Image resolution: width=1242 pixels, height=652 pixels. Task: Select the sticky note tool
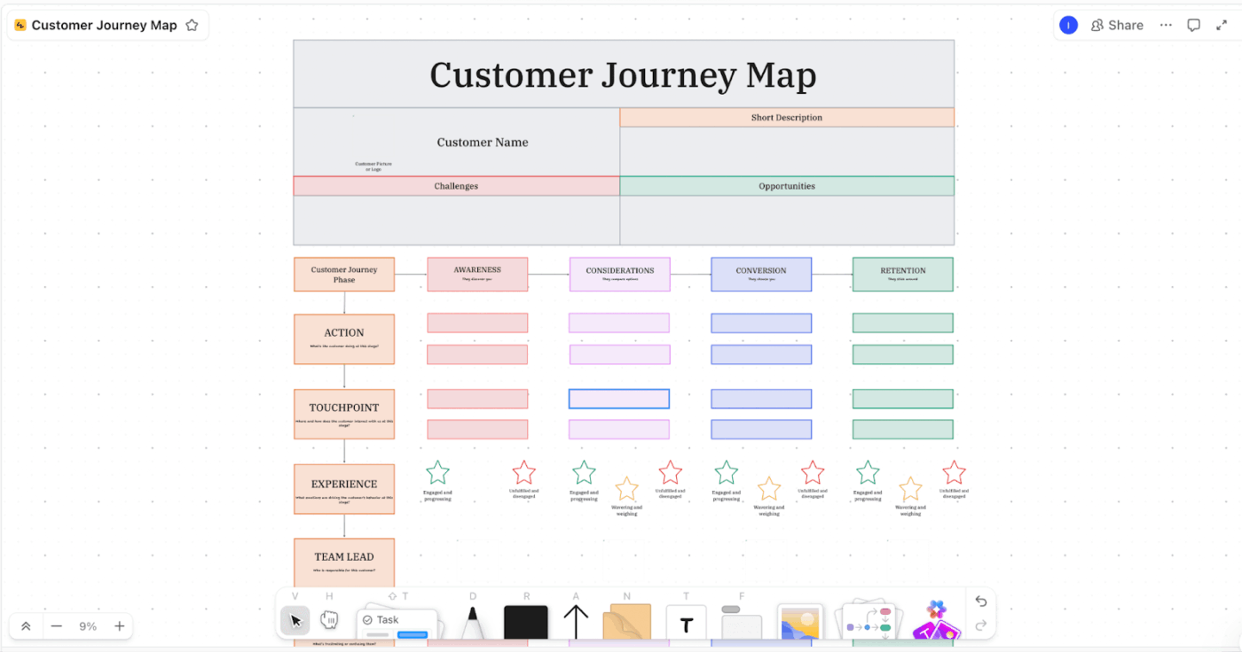point(627,620)
